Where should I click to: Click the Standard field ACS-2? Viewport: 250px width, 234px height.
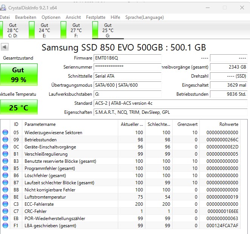click(171, 103)
